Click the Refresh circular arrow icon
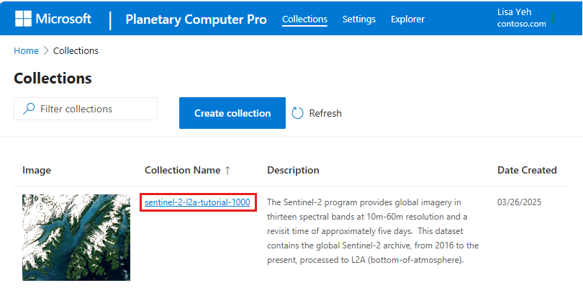The image size is (583, 288). click(x=297, y=113)
